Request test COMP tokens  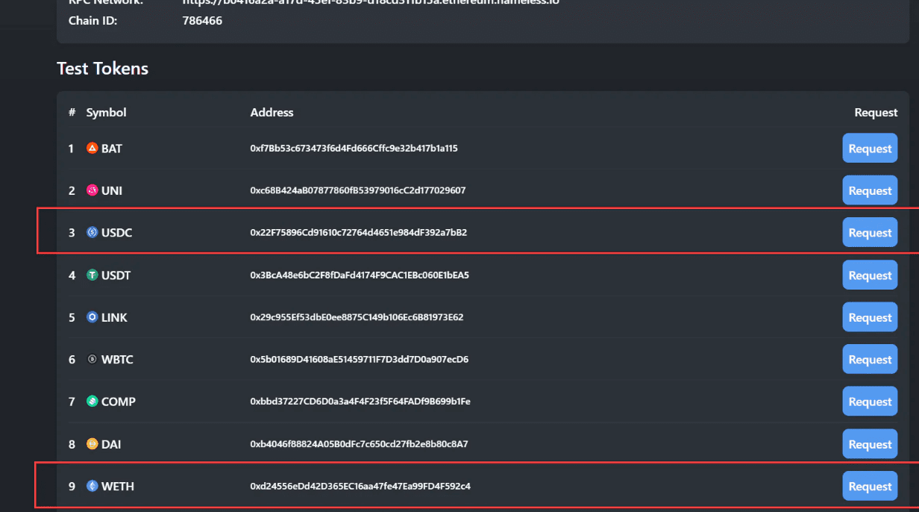click(x=870, y=401)
